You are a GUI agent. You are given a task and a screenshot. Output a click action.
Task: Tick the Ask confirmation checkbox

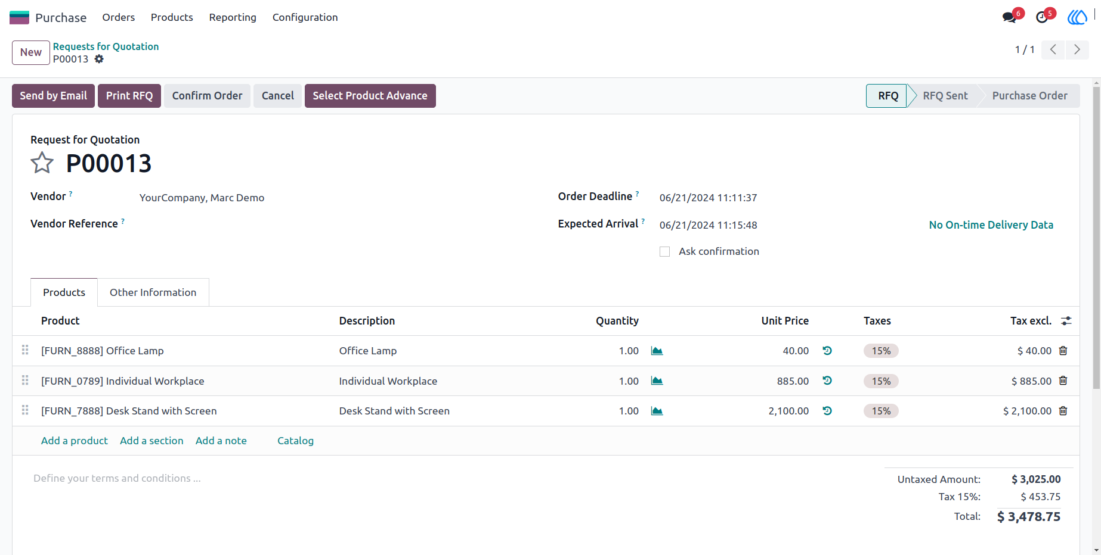click(x=665, y=252)
